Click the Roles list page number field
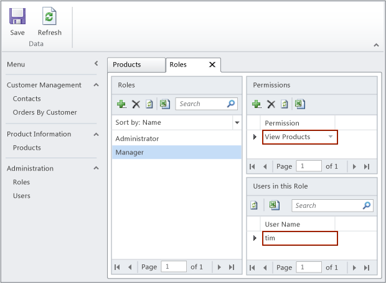386x283 pixels. coord(174,267)
